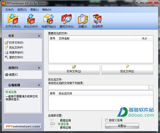
Task: Open the 选项(O) menu
Action: point(22,10)
